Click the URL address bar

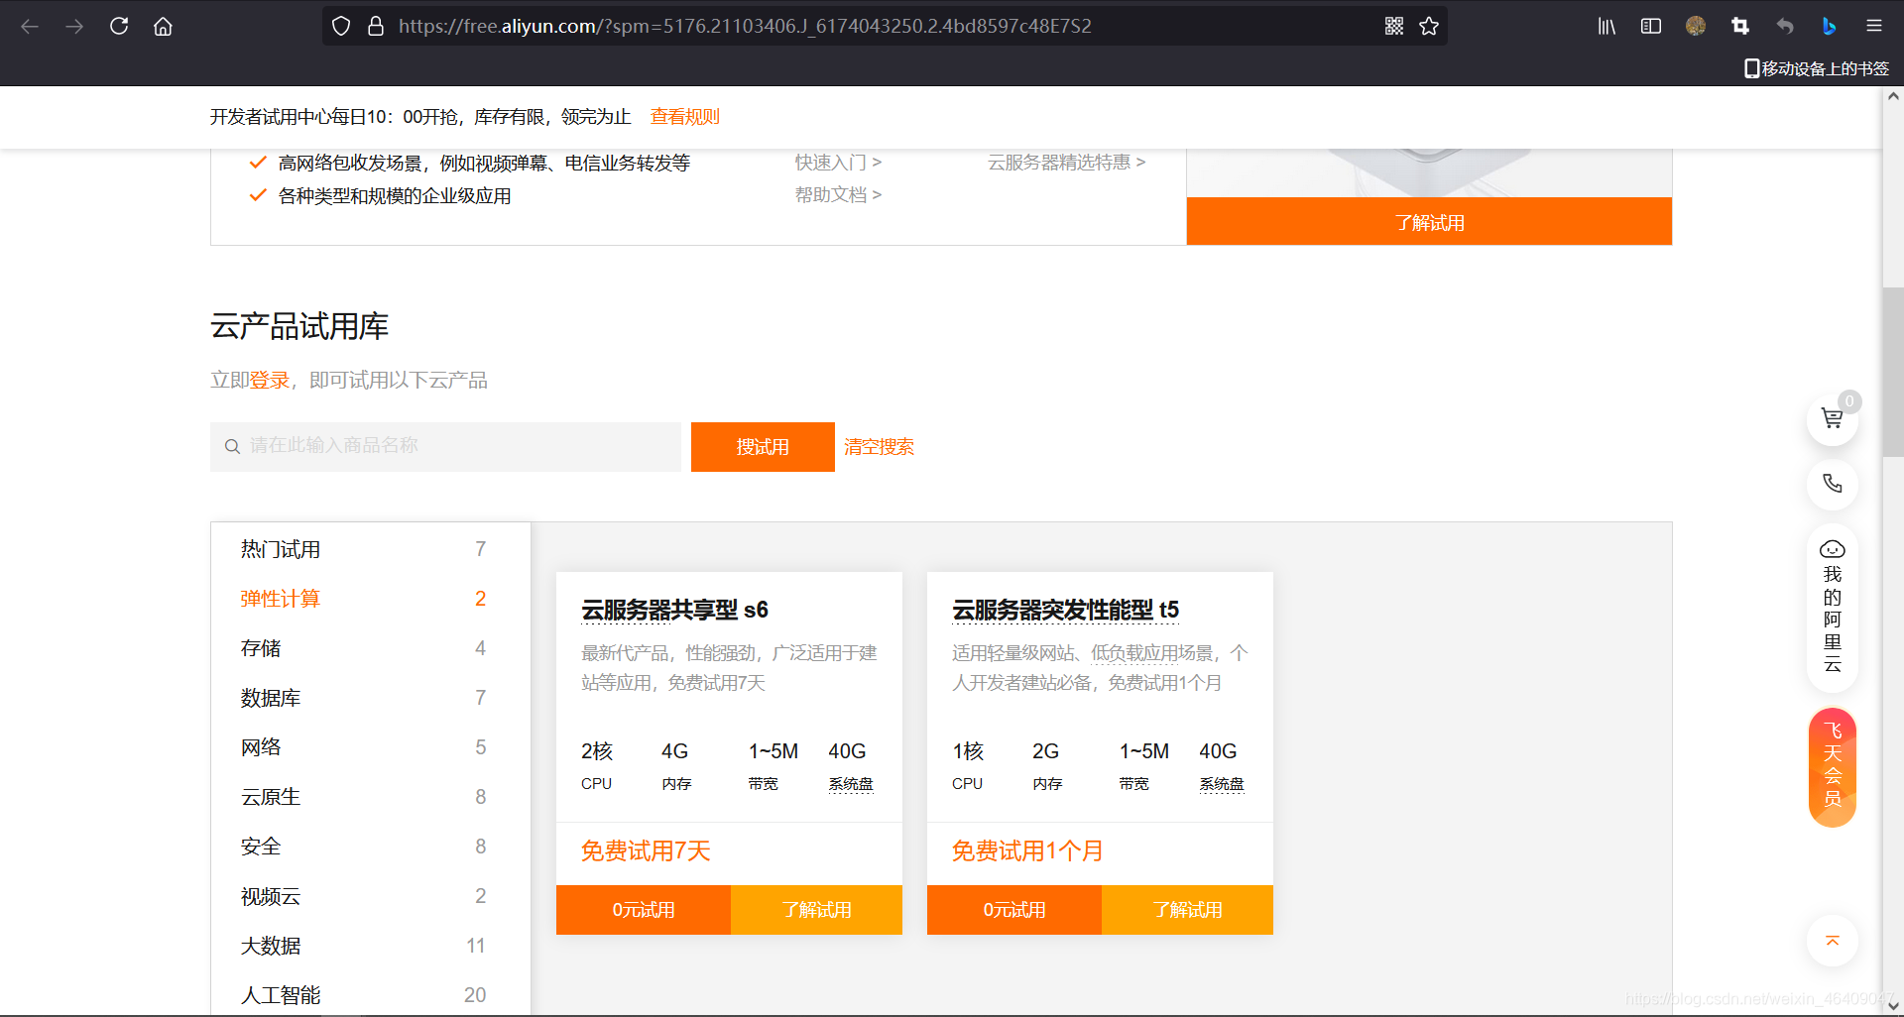[883, 27]
